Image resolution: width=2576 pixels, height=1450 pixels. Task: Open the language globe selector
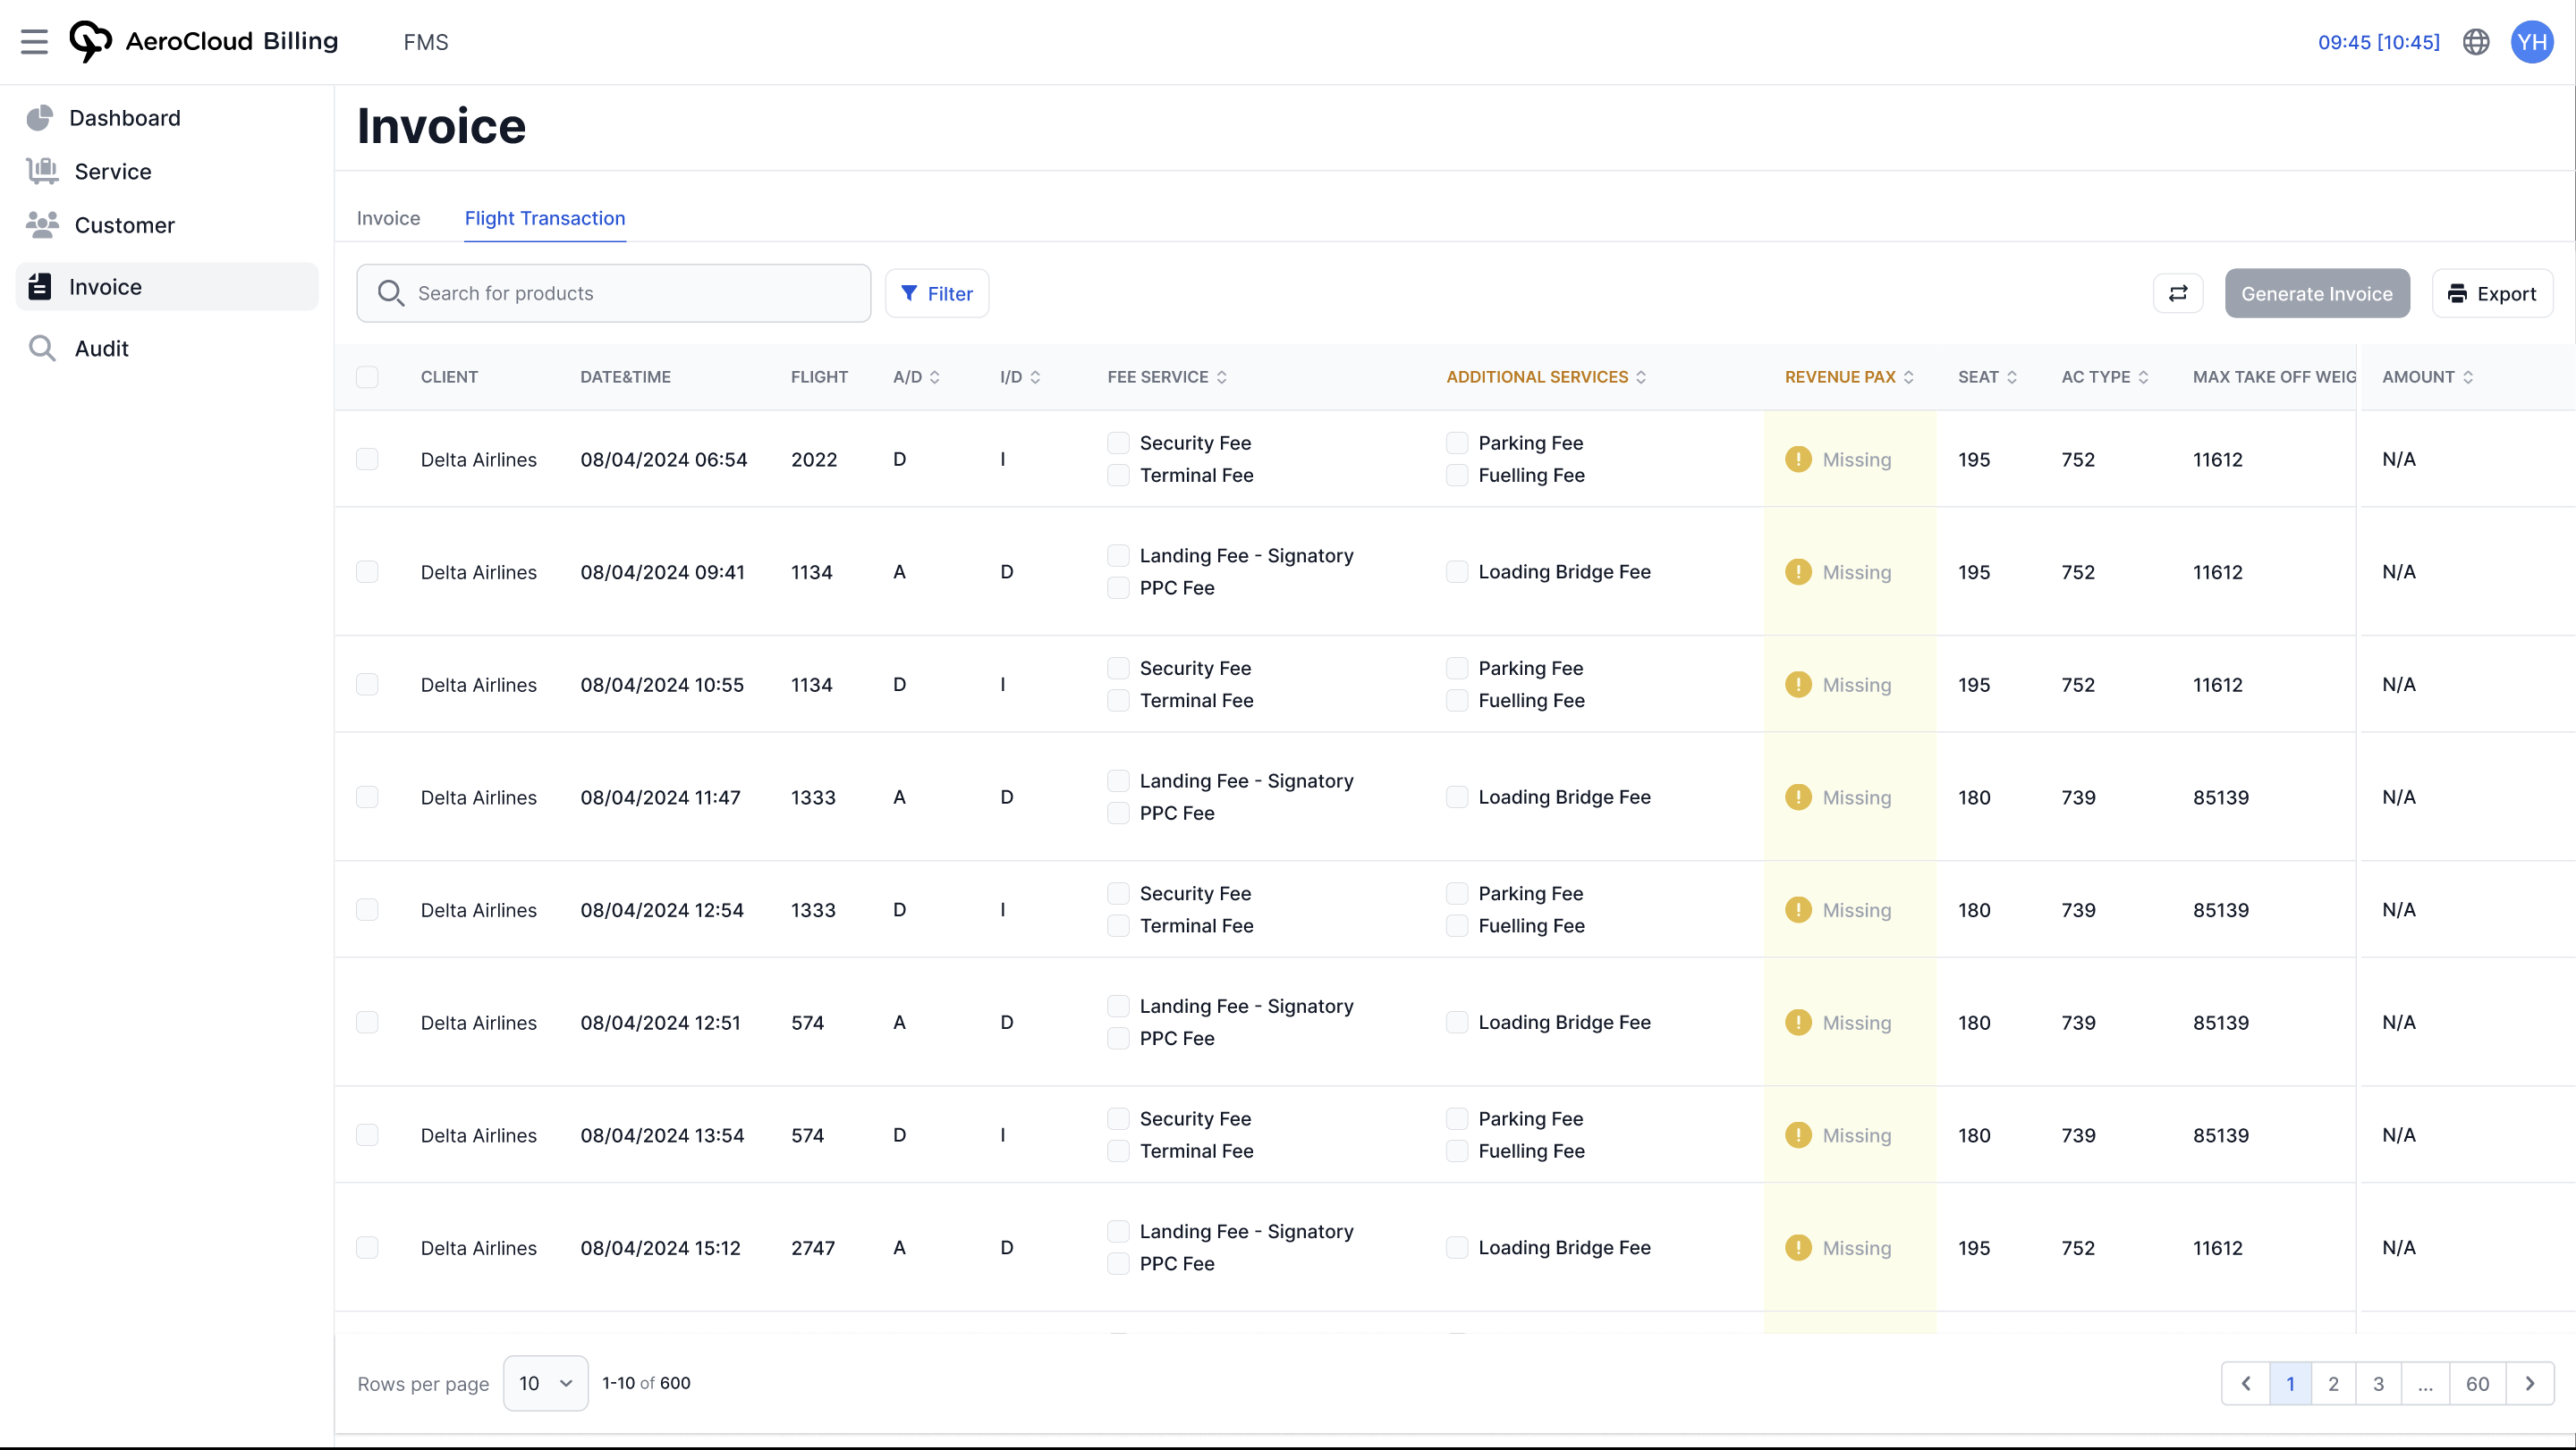pyautogui.click(x=2476, y=42)
